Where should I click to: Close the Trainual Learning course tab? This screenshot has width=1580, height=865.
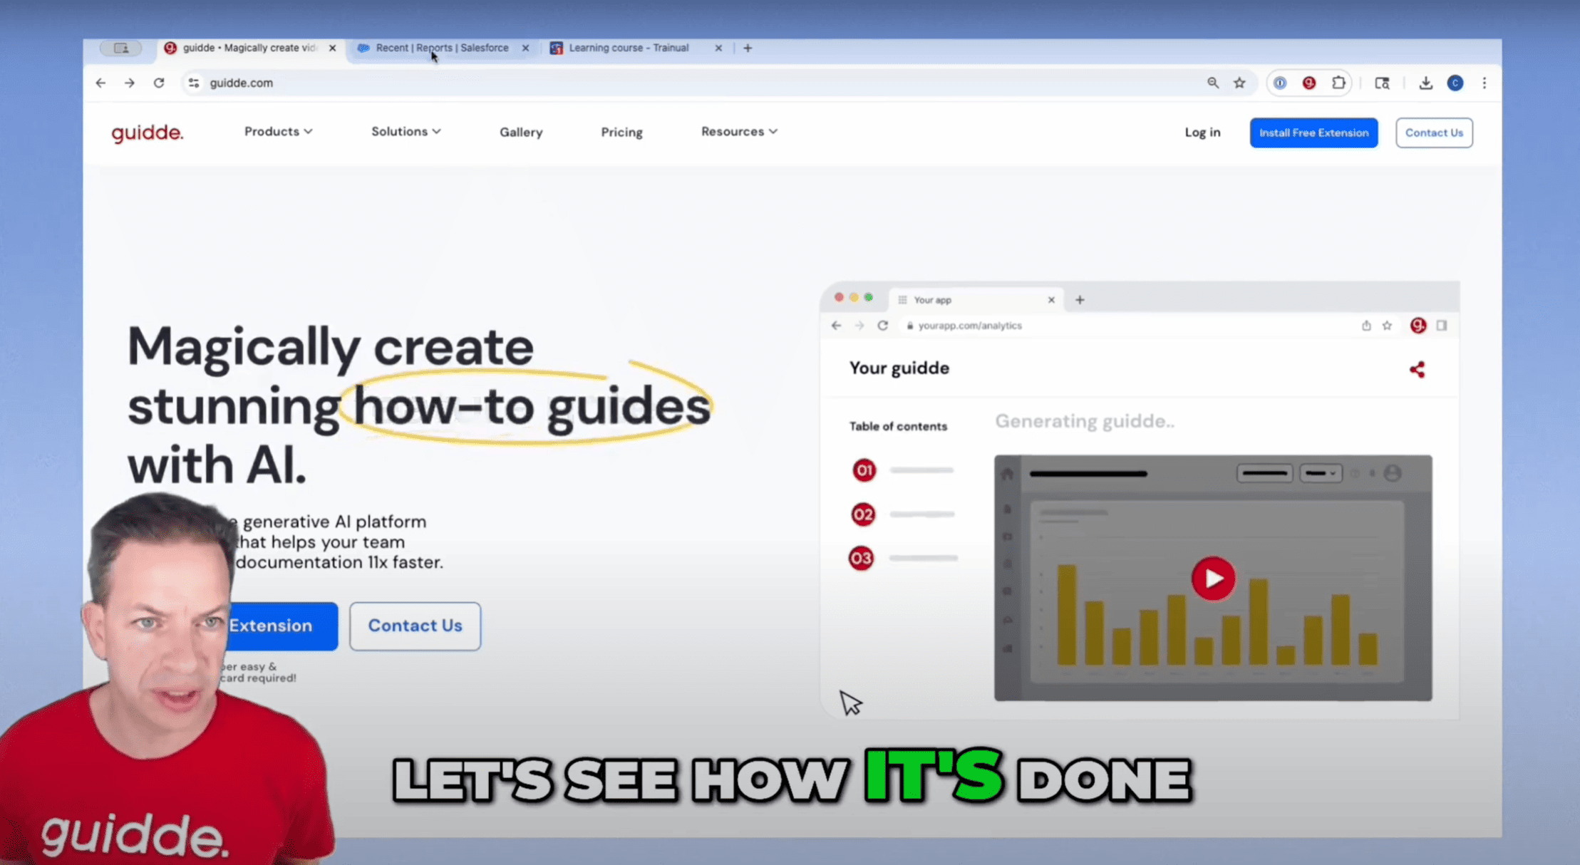(x=718, y=48)
